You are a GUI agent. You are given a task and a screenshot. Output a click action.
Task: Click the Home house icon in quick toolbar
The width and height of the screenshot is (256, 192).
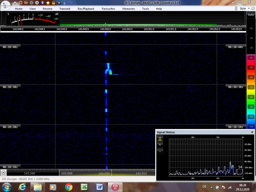(x=15, y=3)
